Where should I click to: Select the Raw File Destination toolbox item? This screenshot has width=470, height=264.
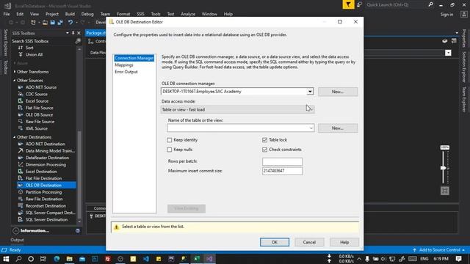44,199
